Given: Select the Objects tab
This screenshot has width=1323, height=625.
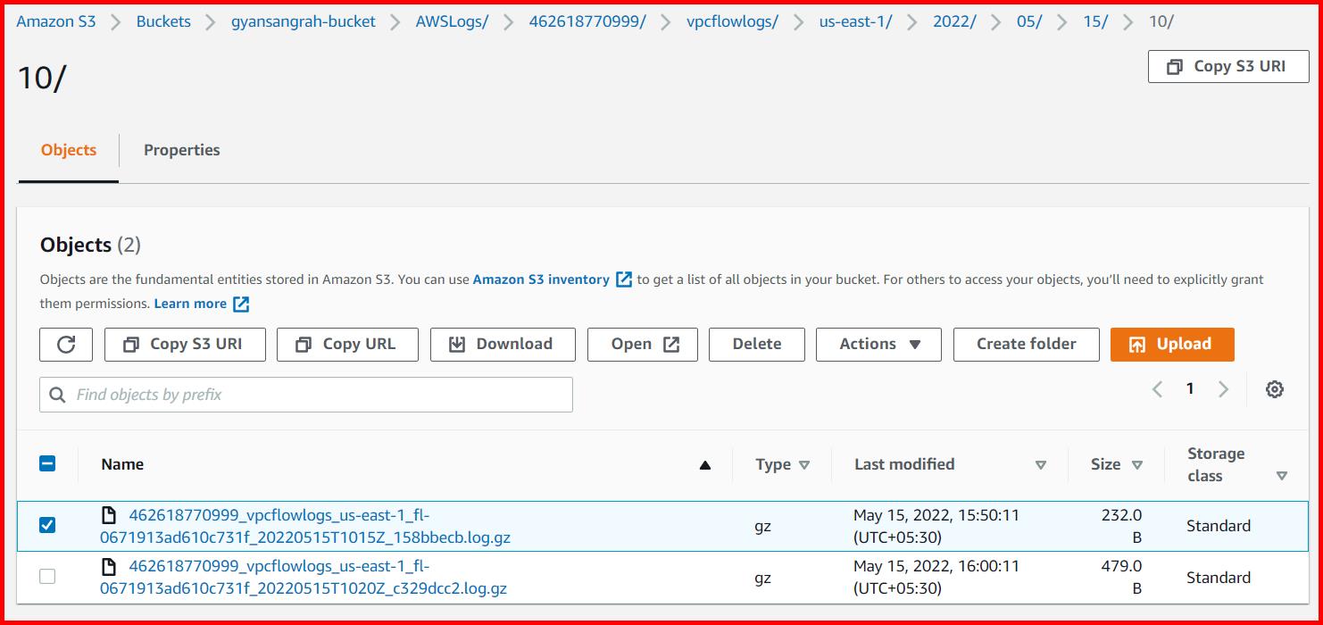Looking at the screenshot, I should click(68, 149).
